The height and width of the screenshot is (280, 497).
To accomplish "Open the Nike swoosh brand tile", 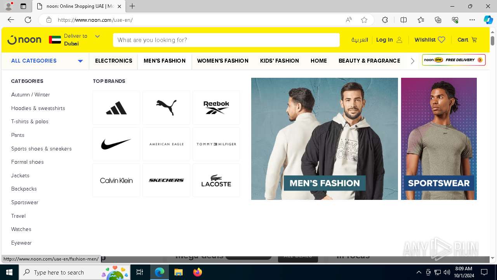I will point(116,144).
